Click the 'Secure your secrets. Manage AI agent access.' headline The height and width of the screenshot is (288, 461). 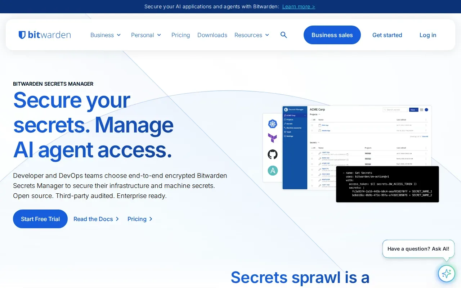point(93,125)
